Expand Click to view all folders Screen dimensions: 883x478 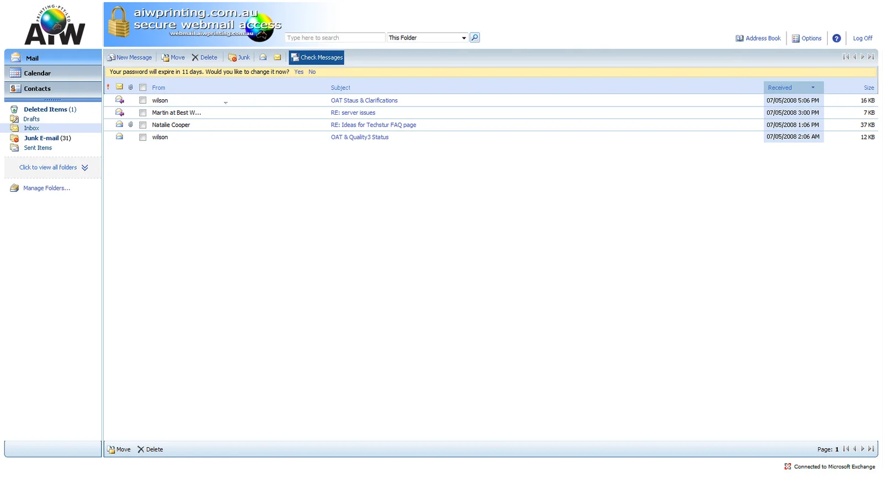[x=54, y=168]
